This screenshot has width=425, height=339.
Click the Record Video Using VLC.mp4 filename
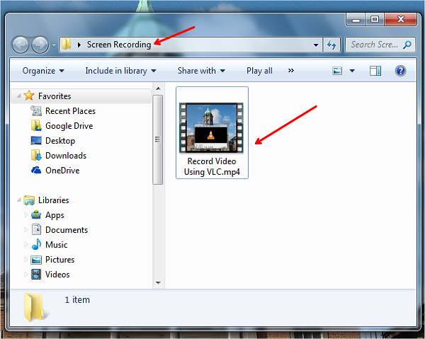(x=212, y=167)
